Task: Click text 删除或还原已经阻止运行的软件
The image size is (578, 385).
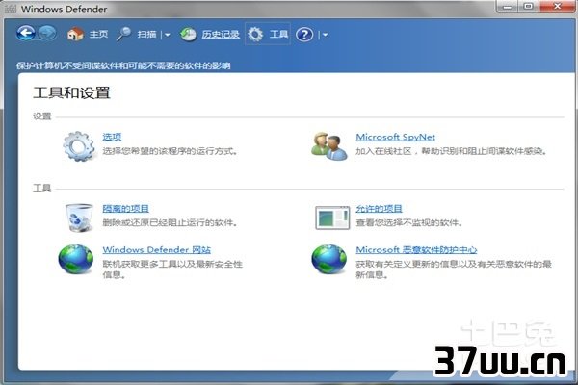Action: (x=170, y=222)
